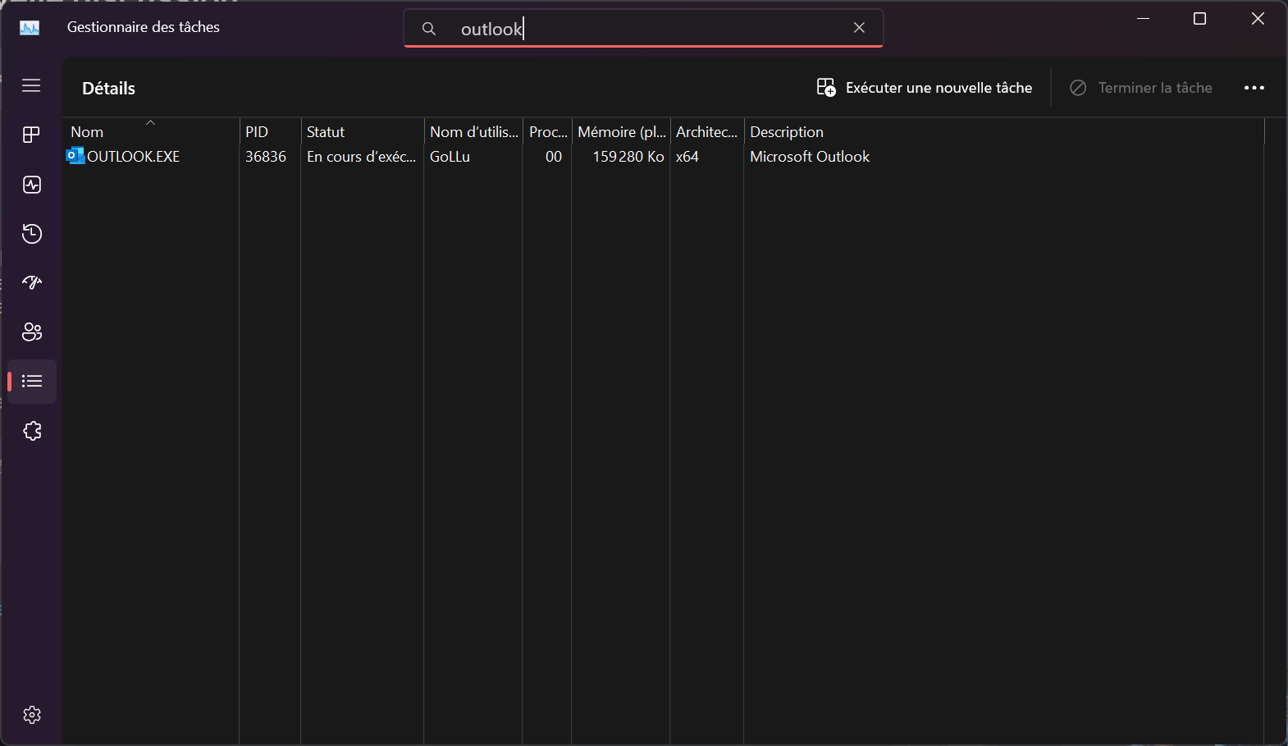Click memory value 159 280 Ko
This screenshot has height=746, width=1288.
628,157
